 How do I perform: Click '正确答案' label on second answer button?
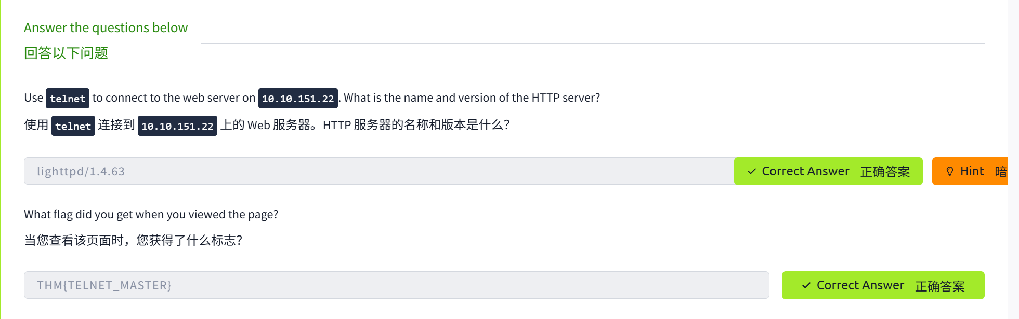tap(939, 286)
